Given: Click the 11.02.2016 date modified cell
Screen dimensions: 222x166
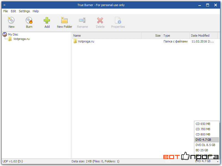Looking at the screenshot, I should [x=203, y=41].
